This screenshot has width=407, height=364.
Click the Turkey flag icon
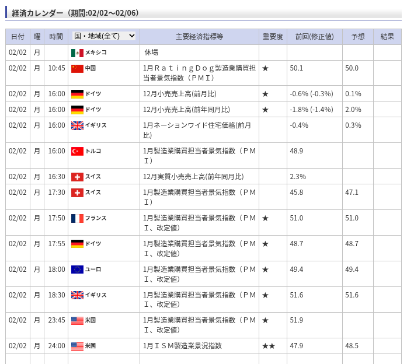coord(77,151)
